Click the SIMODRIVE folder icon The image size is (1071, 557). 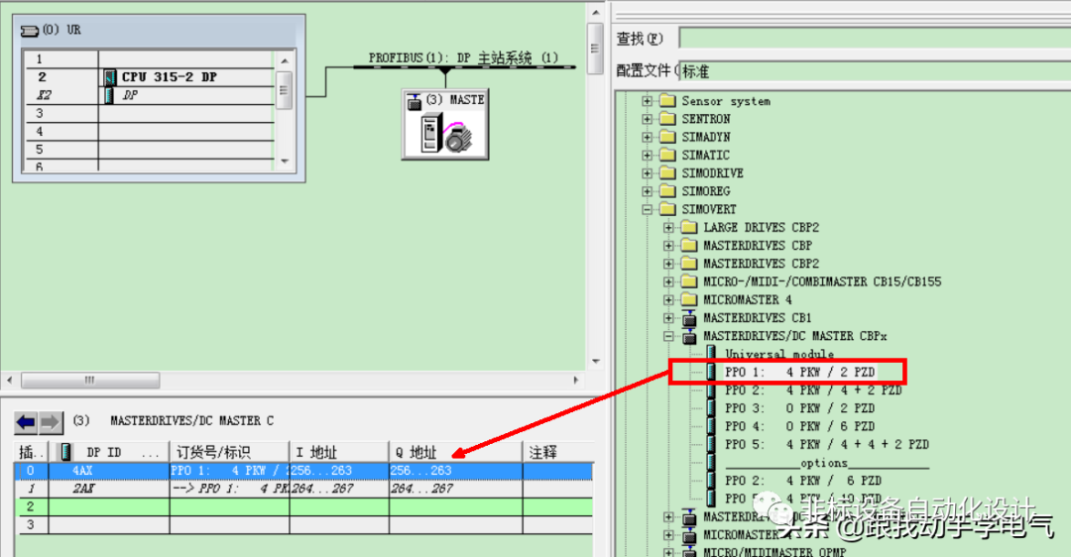tap(667, 173)
